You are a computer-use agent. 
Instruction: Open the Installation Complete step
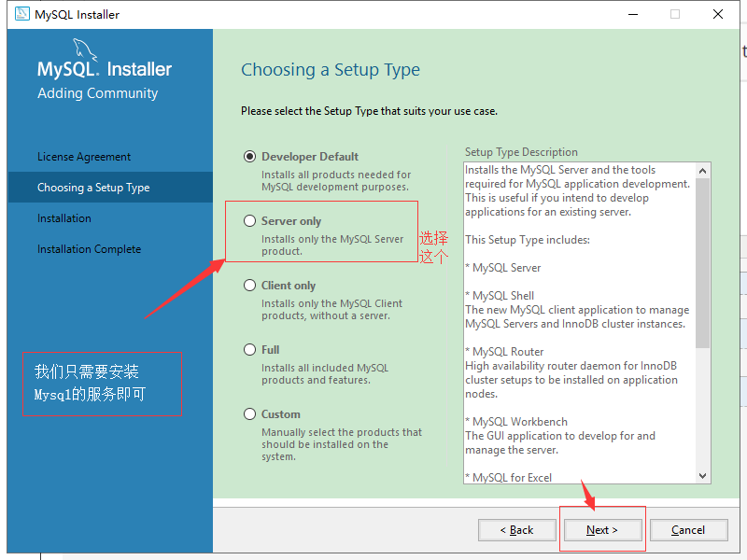point(89,249)
